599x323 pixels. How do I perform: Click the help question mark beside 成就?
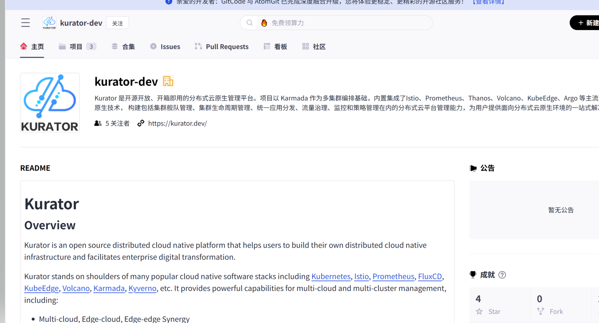[x=502, y=275]
